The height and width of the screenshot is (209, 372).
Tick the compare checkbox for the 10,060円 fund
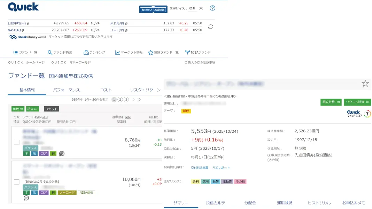[17, 182]
